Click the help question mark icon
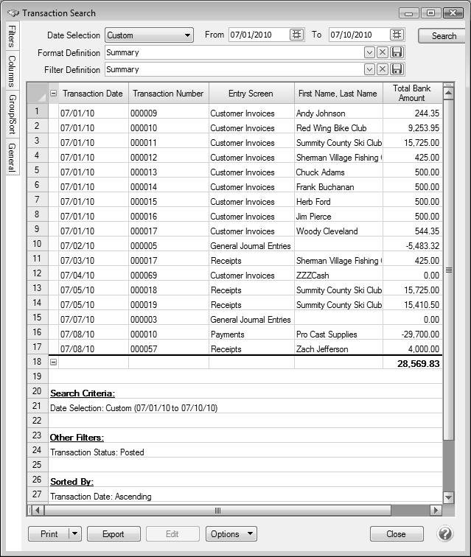The height and width of the screenshot is (557, 471). click(x=445, y=533)
